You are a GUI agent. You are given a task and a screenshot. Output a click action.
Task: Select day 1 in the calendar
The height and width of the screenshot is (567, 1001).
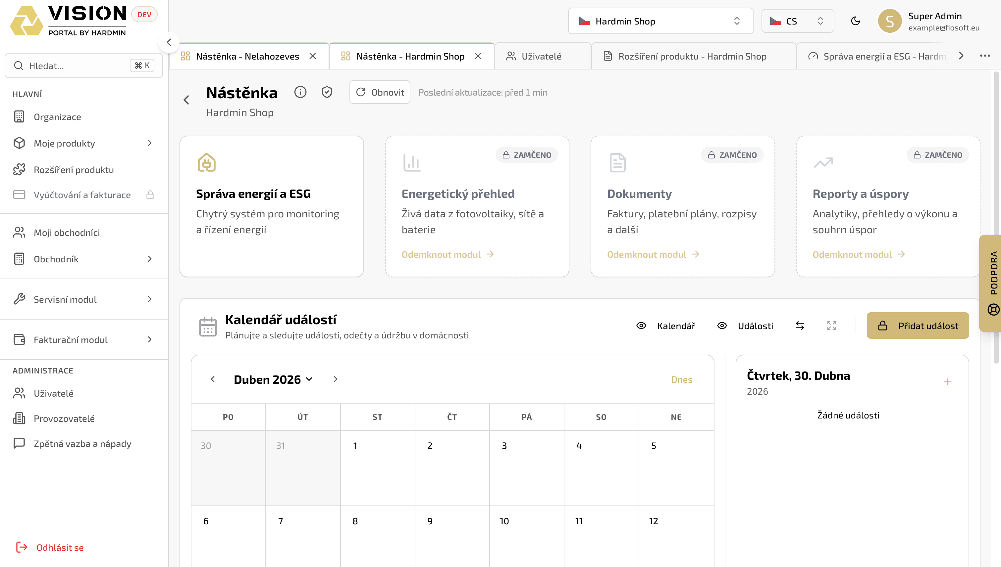[x=378, y=468]
